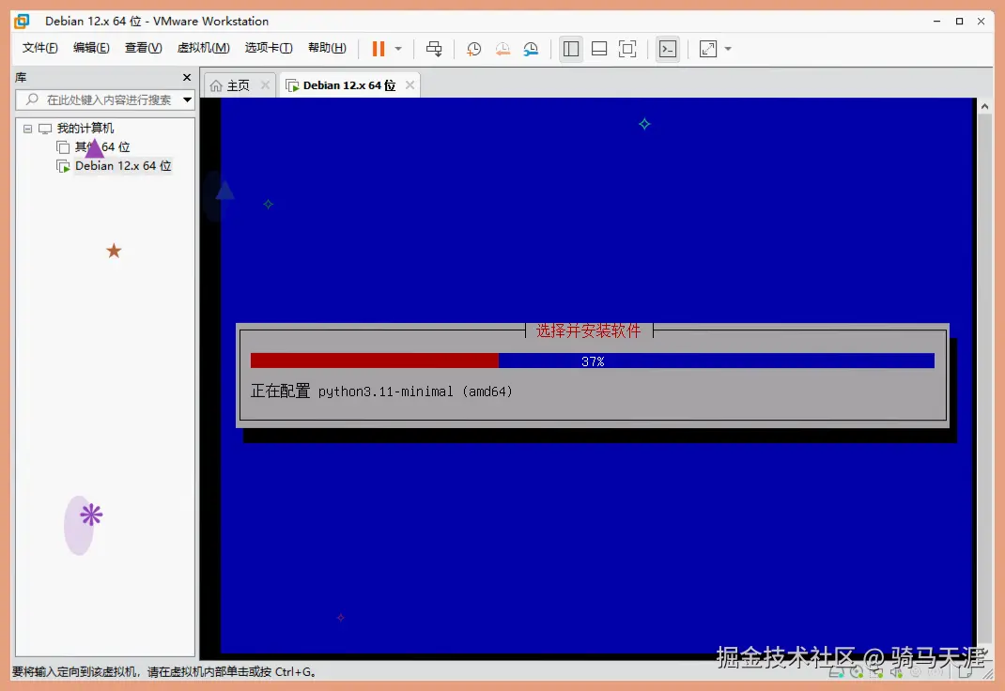Switch to the 主页 tab
This screenshot has width=1005, height=691.
coord(238,85)
